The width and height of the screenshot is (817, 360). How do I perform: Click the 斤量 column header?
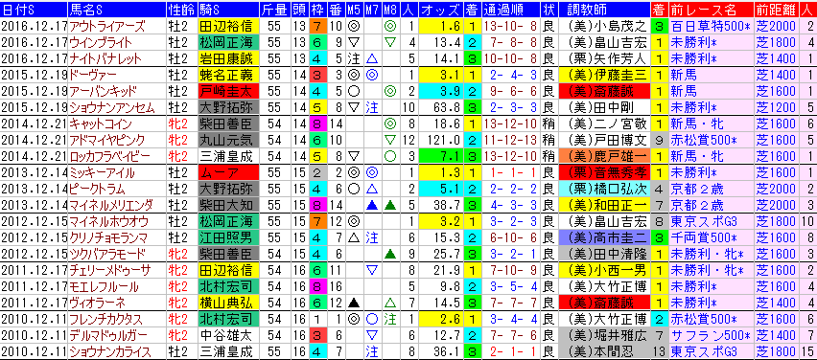point(275,10)
